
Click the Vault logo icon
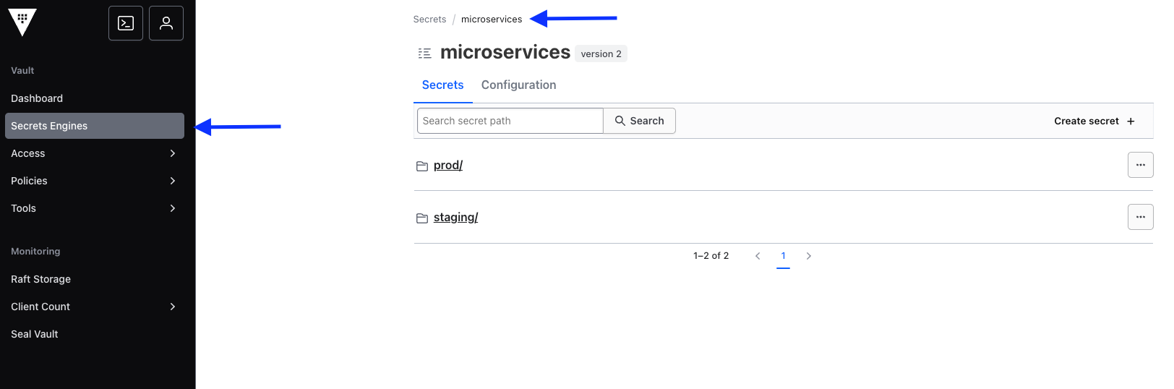coord(22,22)
